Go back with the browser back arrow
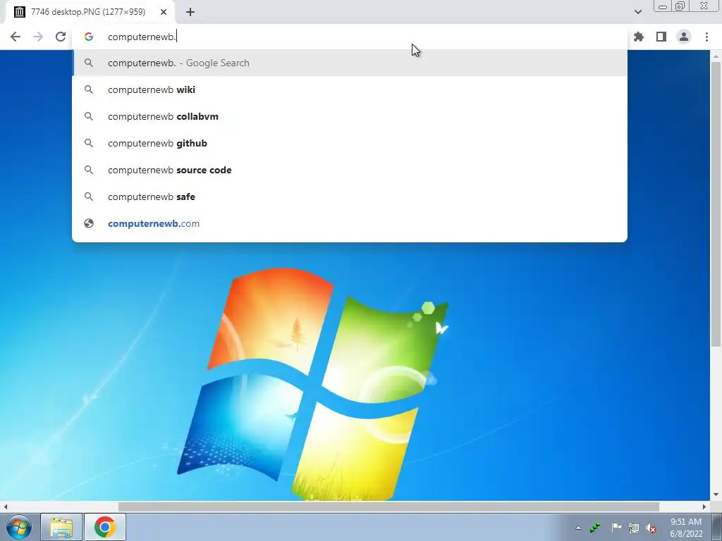Viewport: 722px width, 541px height. pos(16,37)
